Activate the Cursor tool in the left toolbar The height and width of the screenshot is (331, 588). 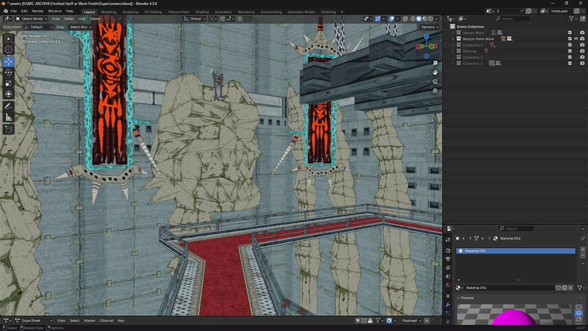pos(9,50)
